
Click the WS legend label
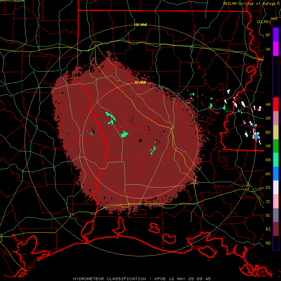268,174
